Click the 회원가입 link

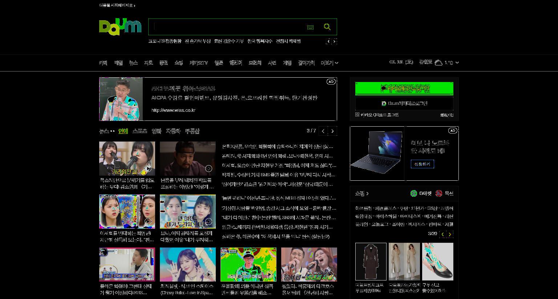coord(447,115)
